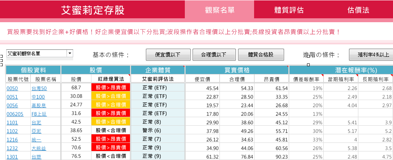Select orange 股價>合理價 cell for 0056
This screenshot has height=160, width=393.
pos(111,105)
